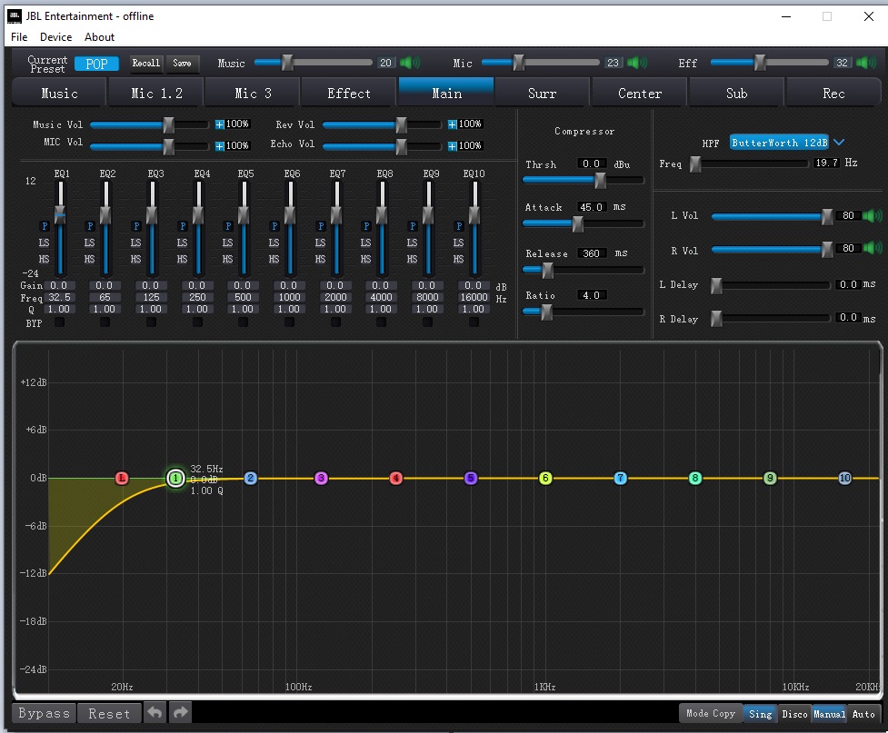888x733 pixels.
Task: Switch to the Effect tab
Action: pos(349,93)
